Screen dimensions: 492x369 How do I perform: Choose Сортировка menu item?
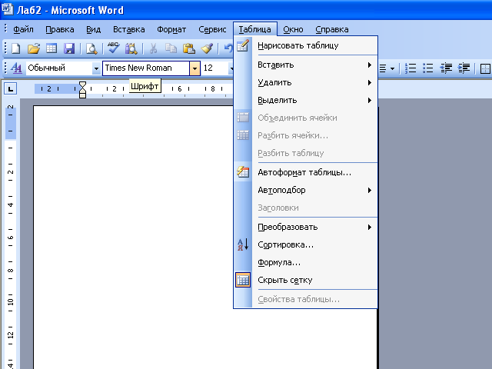[305, 244]
